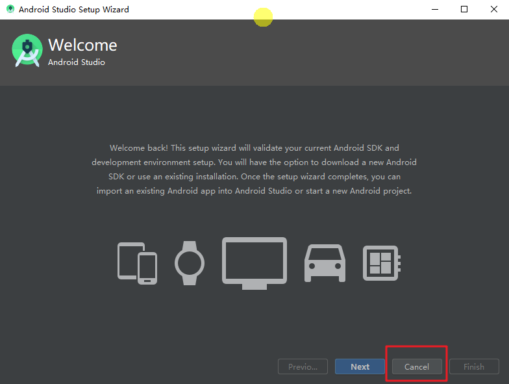
Task: Click the line starting 'development environment setup'
Action: [254, 162]
